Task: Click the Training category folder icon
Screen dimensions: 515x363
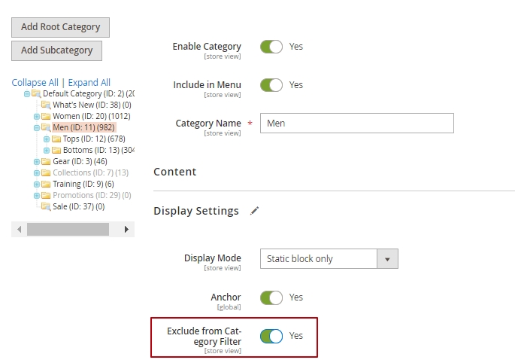Action: click(46, 185)
